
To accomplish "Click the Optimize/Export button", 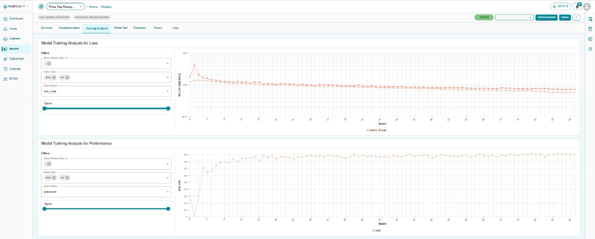I will click(x=546, y=17).
